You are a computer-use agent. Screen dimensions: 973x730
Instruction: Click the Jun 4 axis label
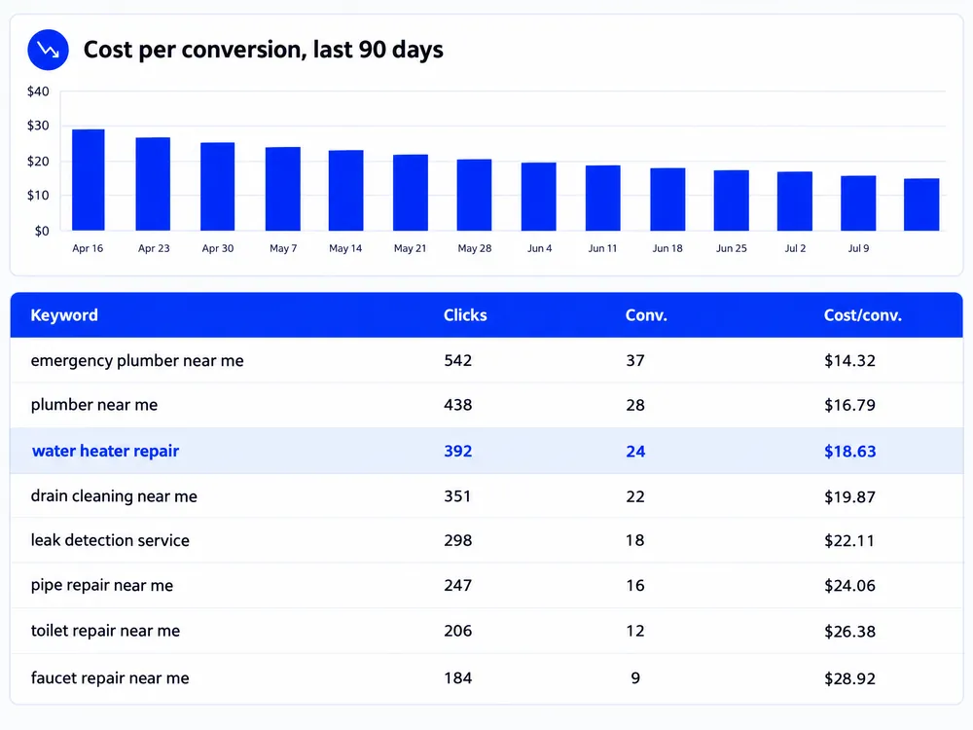click(x=539, y=248)
